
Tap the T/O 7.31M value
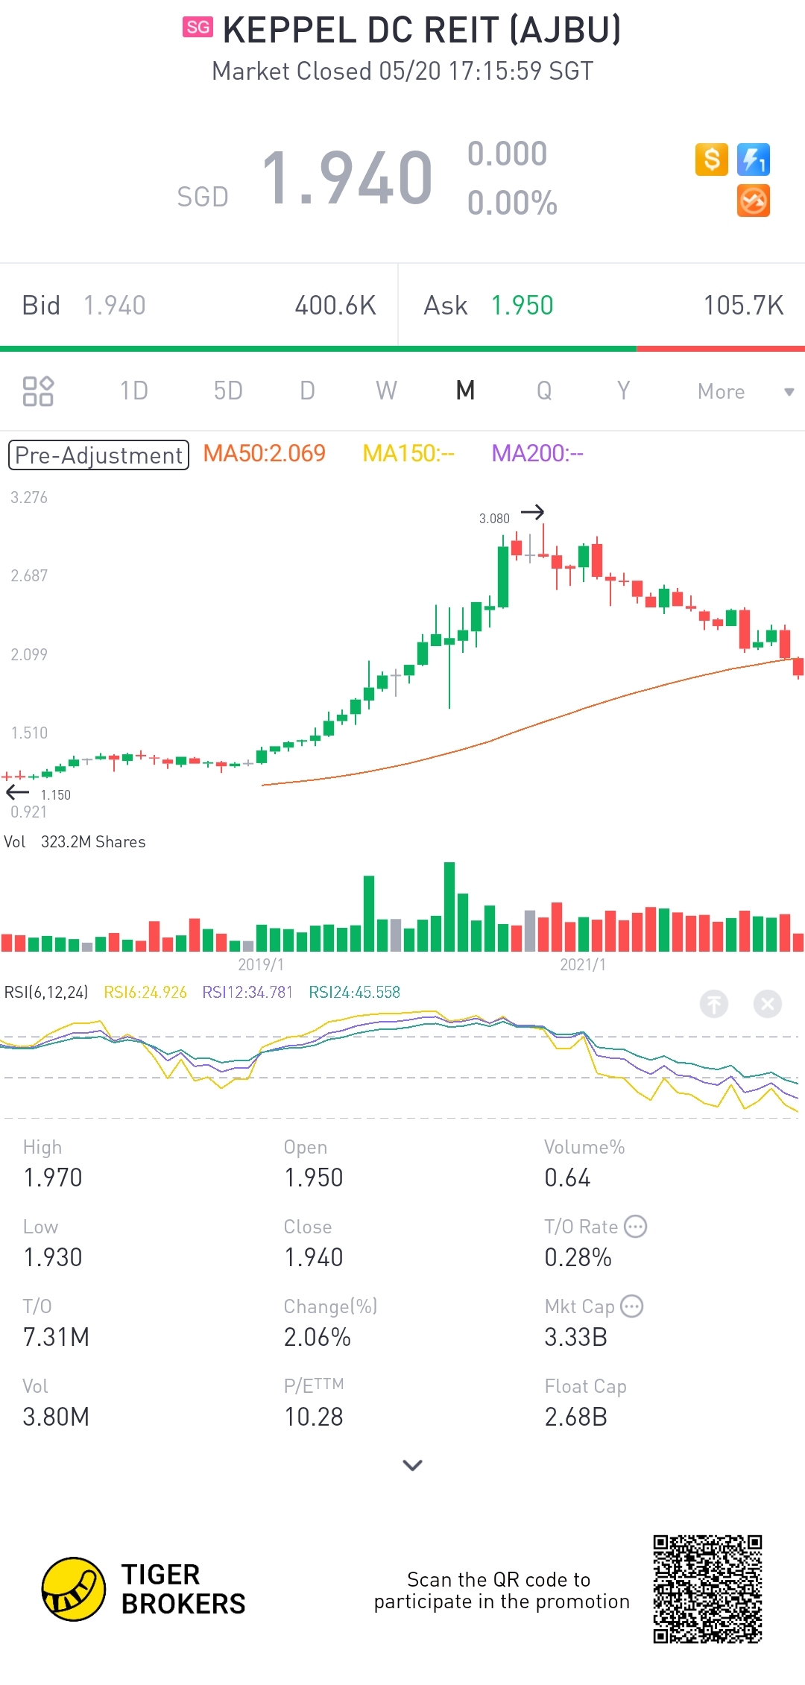pyautogui.click(x=56, y=1337)
